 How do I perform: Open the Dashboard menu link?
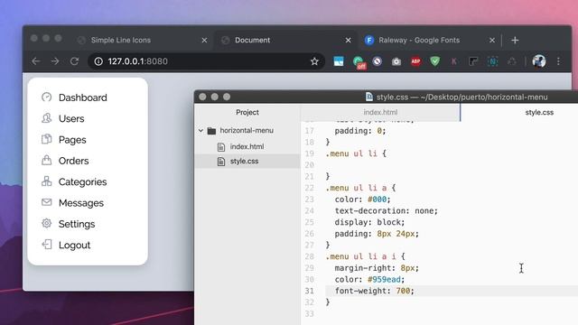pyautogui.click(x=82, y=97)
